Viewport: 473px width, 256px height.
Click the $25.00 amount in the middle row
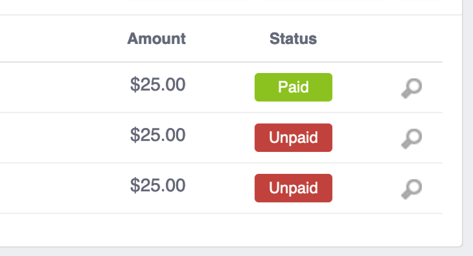157,135
